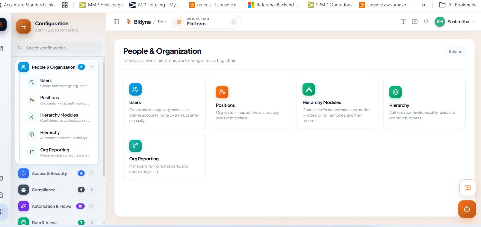Click the Automation & Flows sparkle icon
481x227 pixels.
click(x=23, y=206)
